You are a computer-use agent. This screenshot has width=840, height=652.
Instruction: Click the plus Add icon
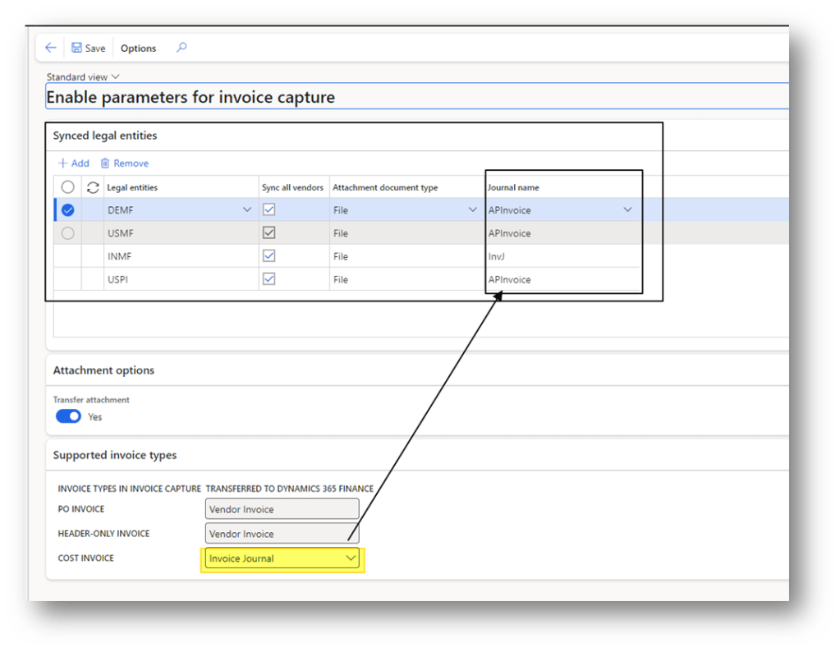[62, 163]
